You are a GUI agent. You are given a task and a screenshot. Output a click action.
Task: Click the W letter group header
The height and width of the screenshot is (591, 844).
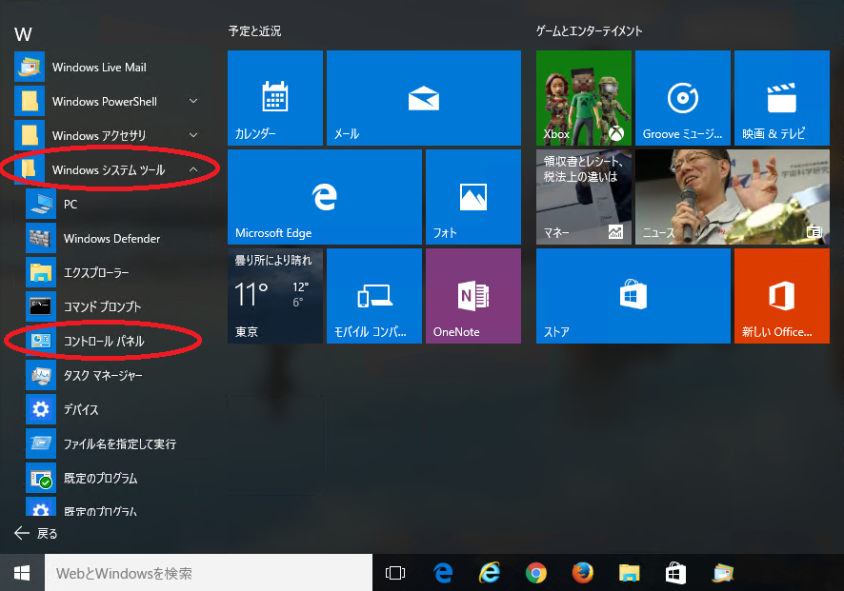coord(23,34)
